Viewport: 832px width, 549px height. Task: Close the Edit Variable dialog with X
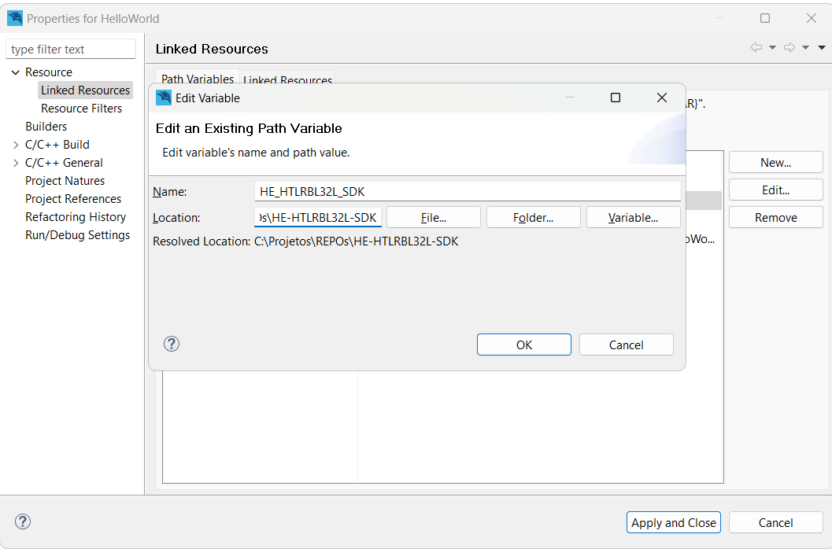click(x=662, y=98)
